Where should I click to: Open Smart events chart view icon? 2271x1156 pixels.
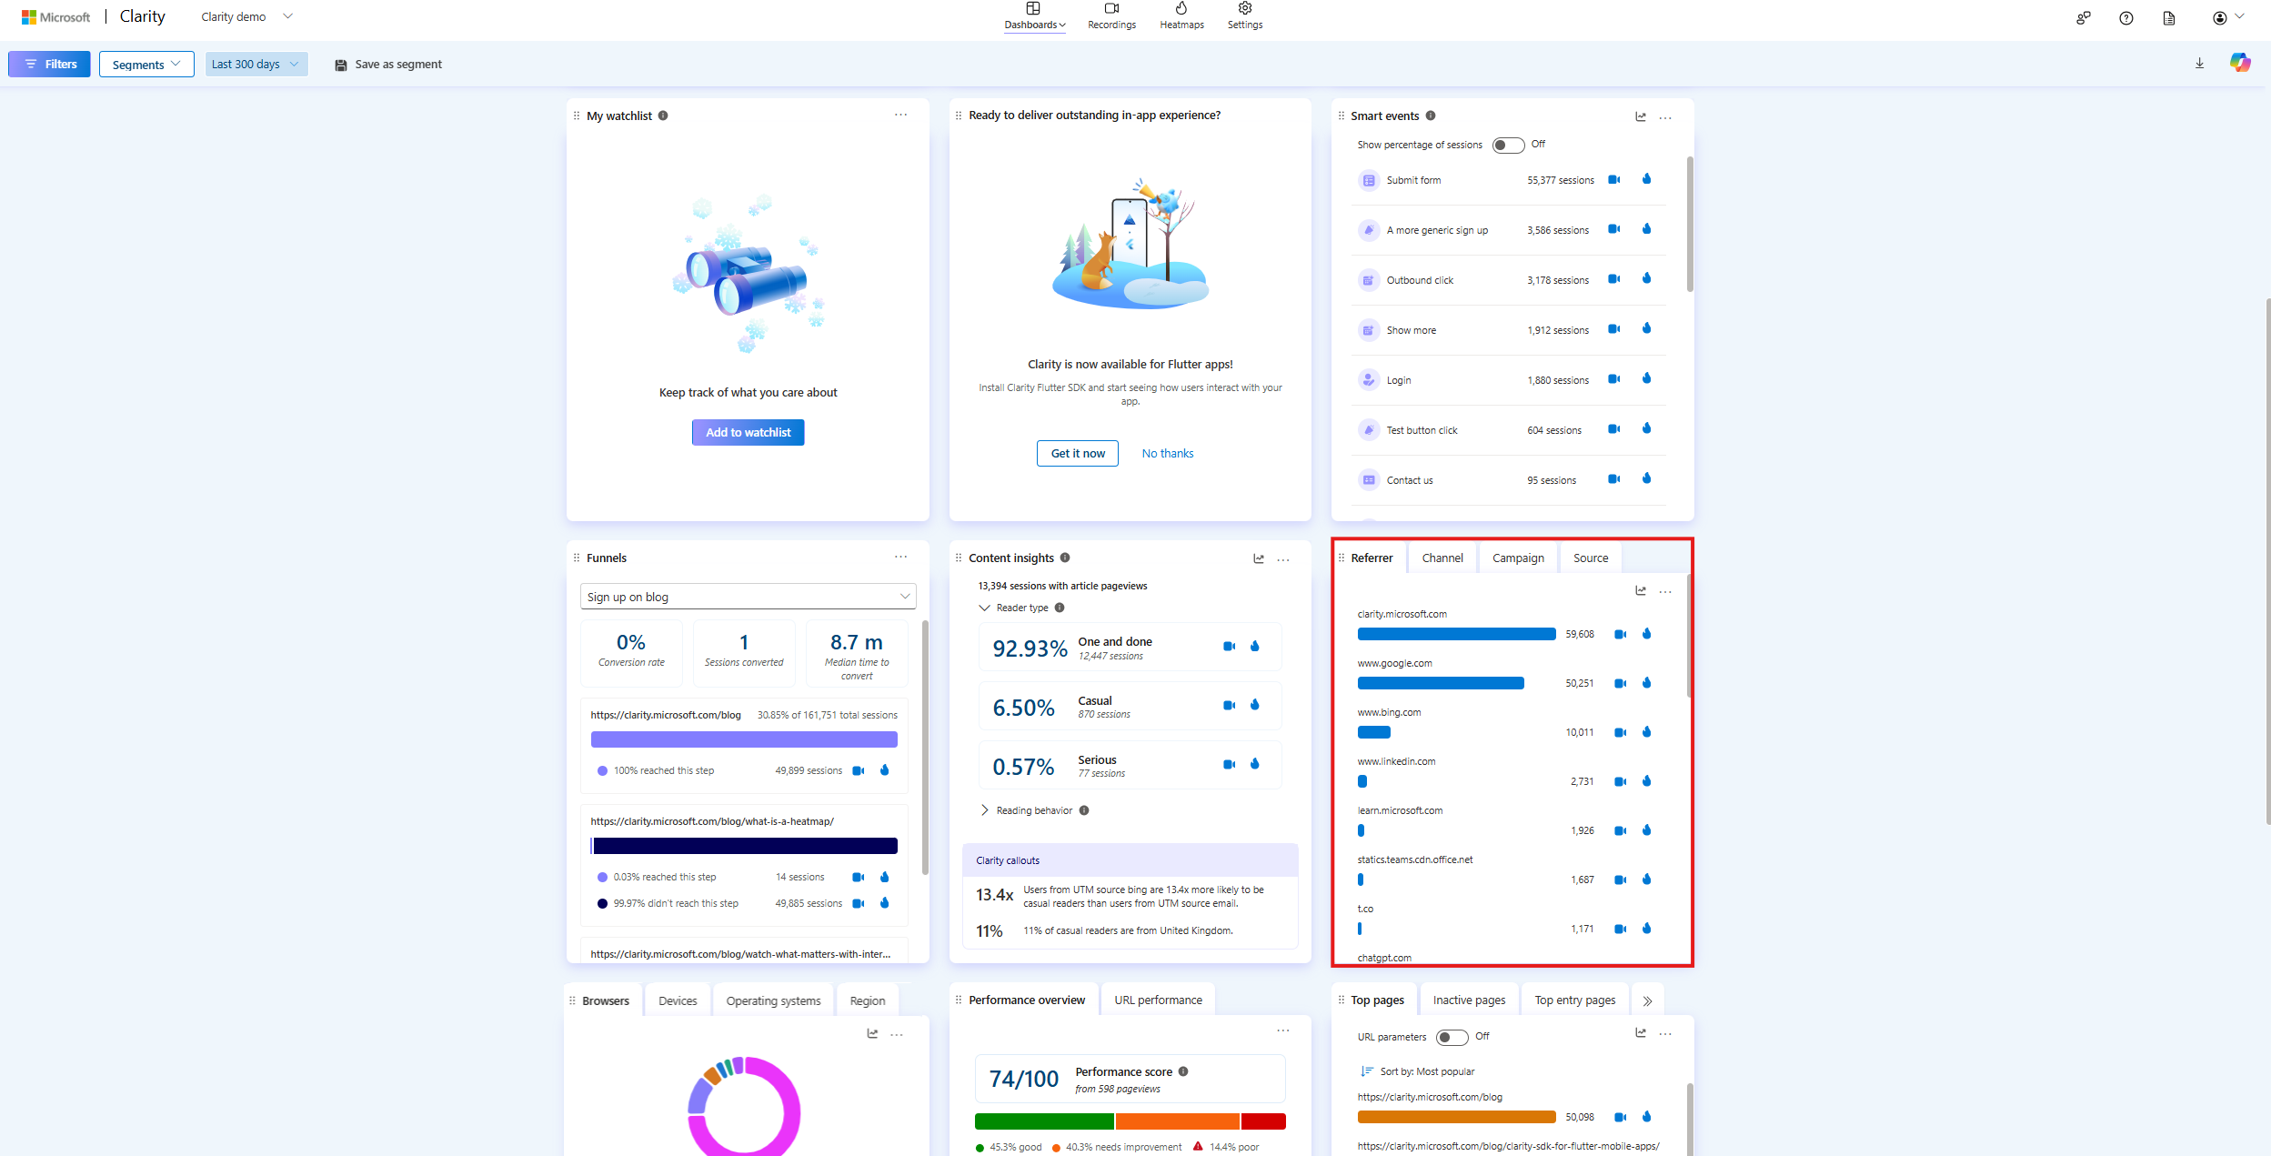1641,116
